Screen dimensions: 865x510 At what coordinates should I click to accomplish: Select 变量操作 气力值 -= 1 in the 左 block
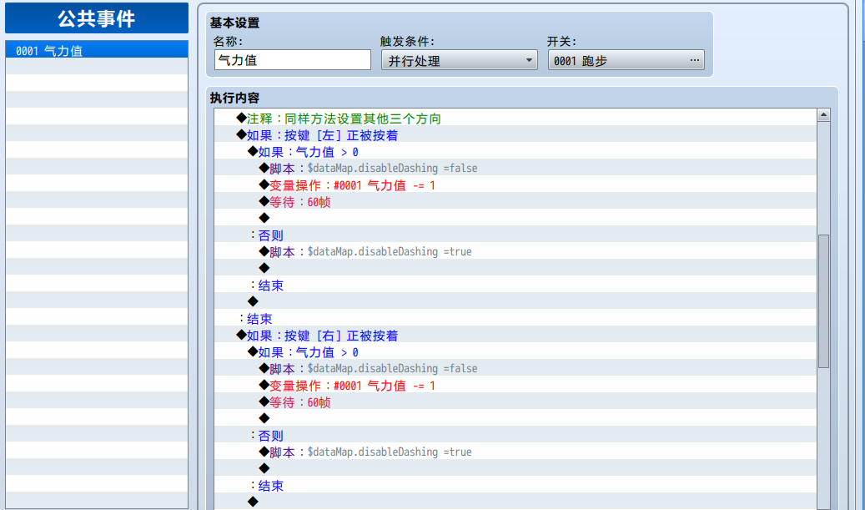click(x=515, y=185)
